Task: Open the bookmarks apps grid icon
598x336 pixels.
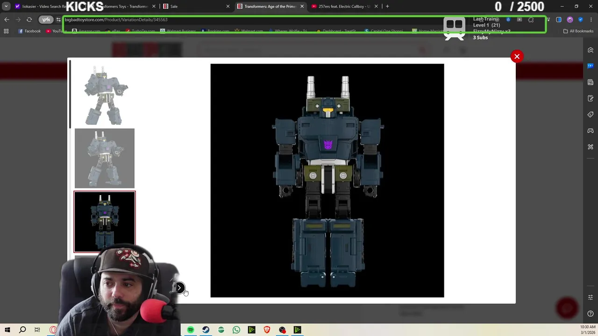Action: pyautogui.click(x=6, y=31)
